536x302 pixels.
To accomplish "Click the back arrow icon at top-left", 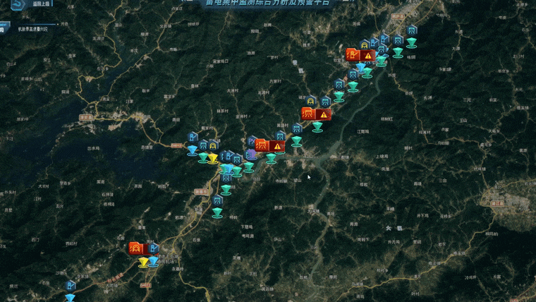I will (x=18, y=4).
